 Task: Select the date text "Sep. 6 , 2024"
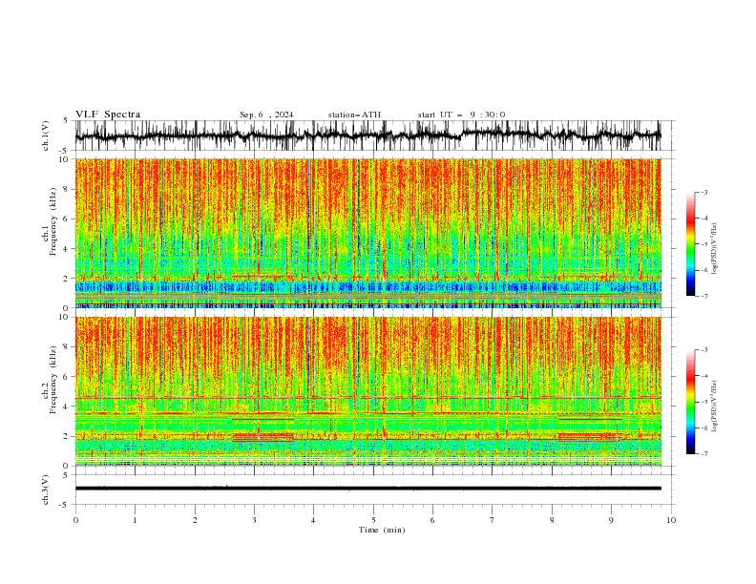point(266,115)
